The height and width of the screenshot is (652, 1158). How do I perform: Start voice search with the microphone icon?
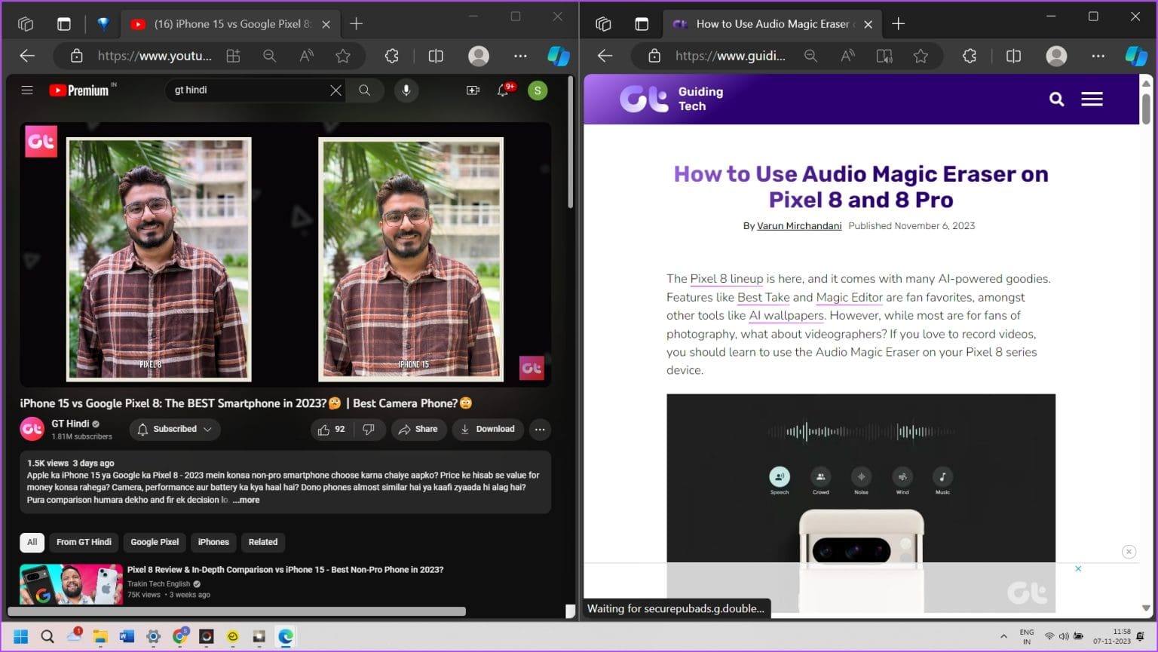point(406,90)
